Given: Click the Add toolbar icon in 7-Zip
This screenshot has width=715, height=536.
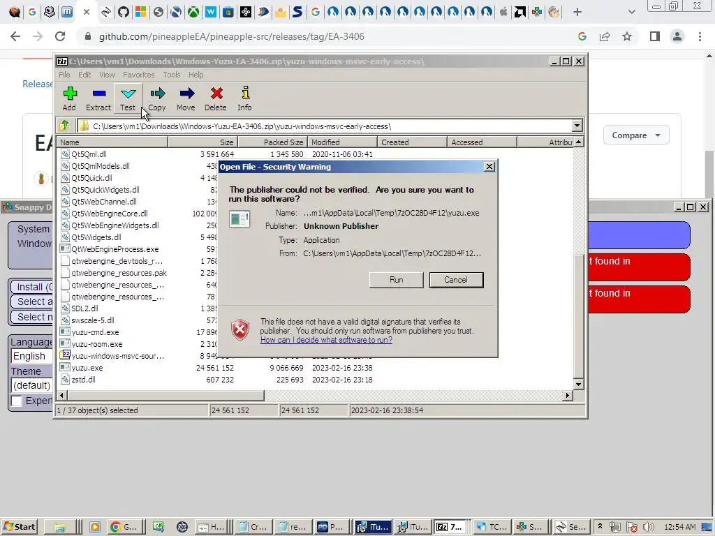Looking at the screenshot, I should point(69,98).
